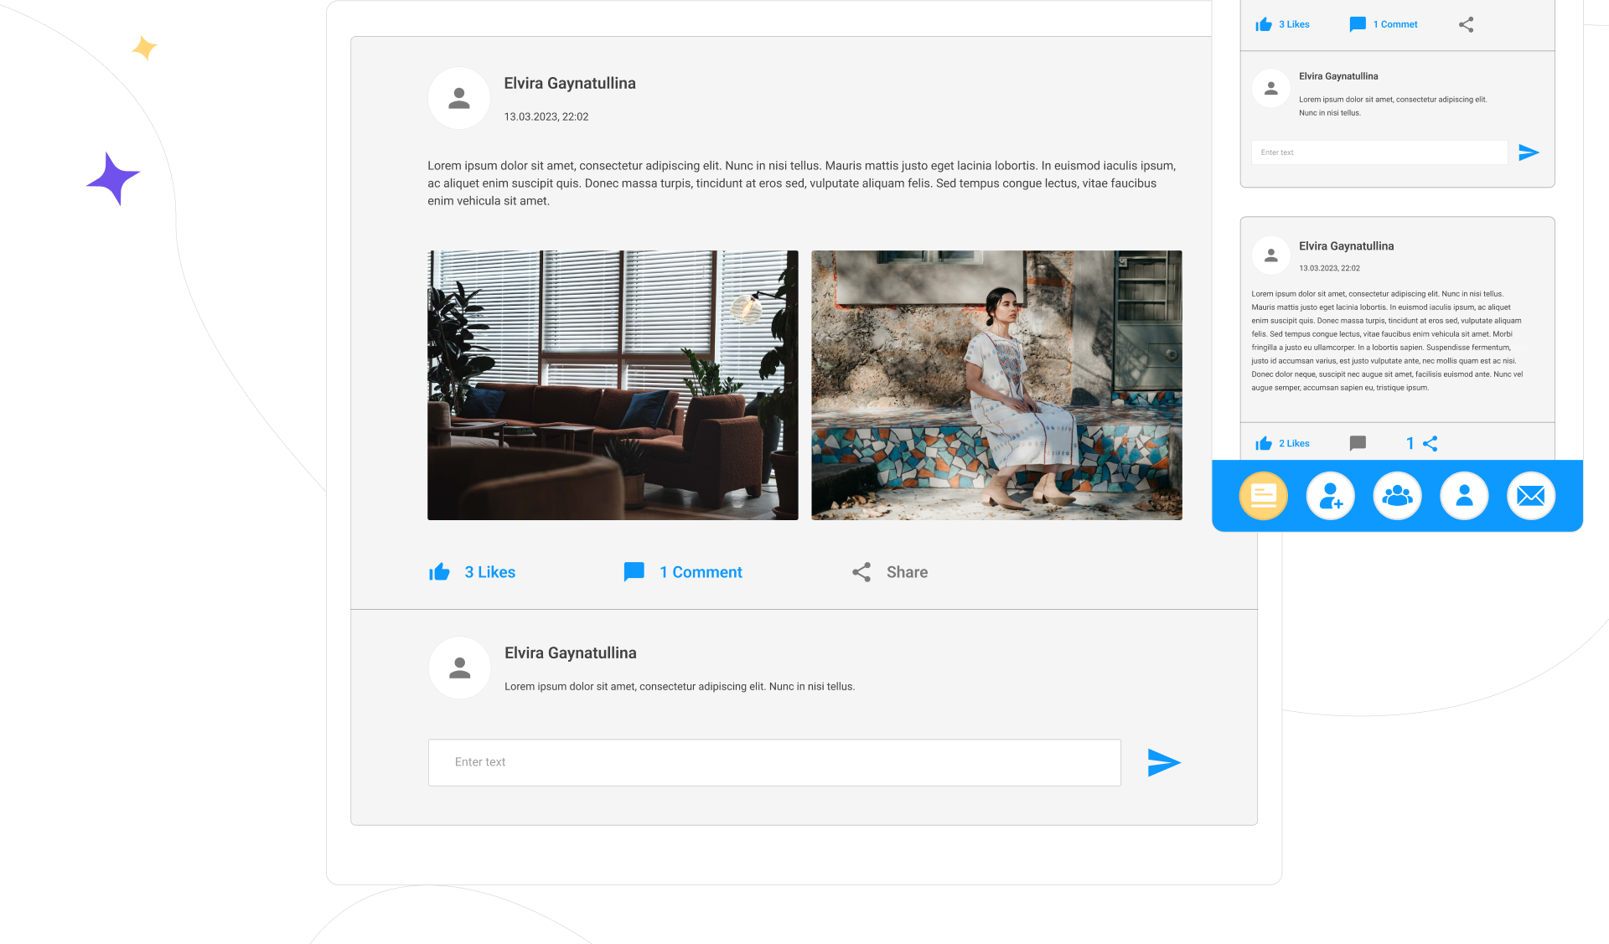Open the add friend icon in bottom bar

pyautogui.click(x=1330, y=496)
